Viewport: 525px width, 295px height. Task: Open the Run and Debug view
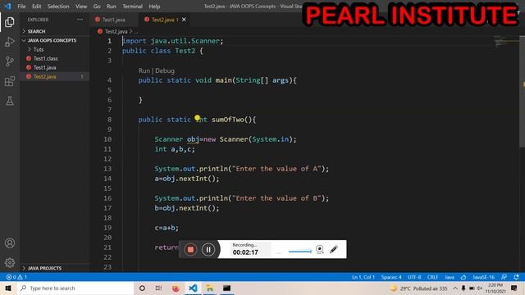(x=10, y=42)
